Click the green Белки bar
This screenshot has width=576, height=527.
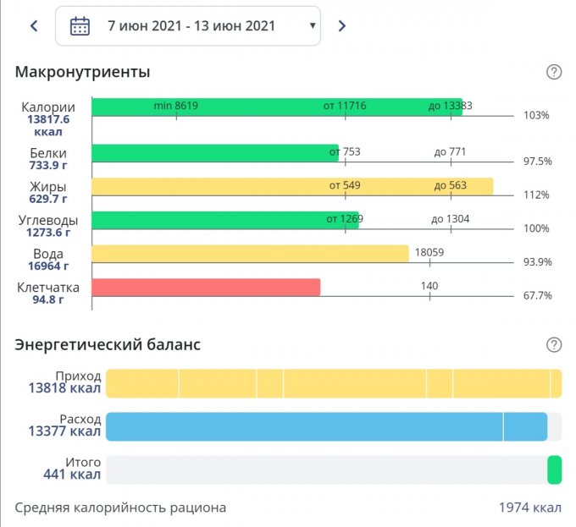(214, 152)
